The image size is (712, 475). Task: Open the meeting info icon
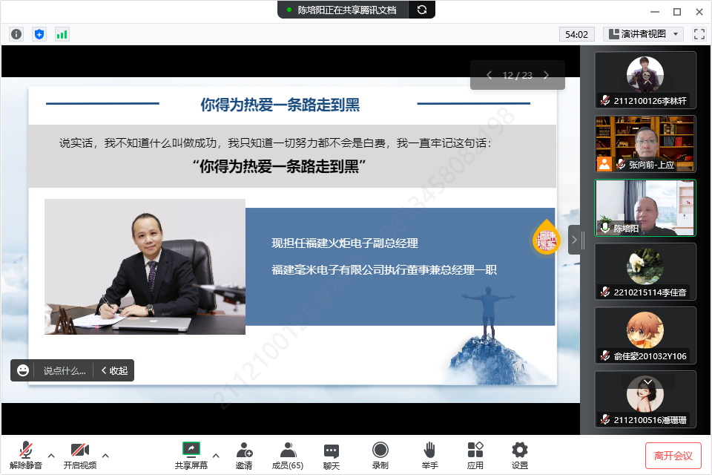click(x=16, y=34)
